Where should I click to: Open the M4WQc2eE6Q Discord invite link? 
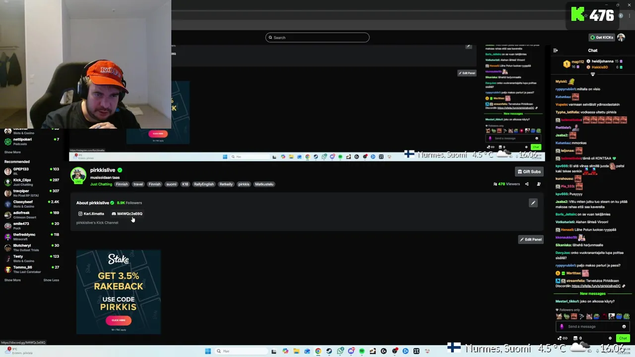(127, 214)
